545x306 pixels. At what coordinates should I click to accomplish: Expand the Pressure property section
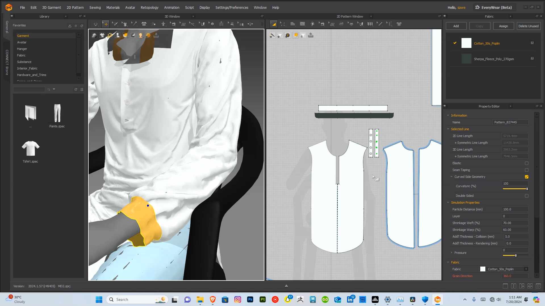[x=452, y=253]
